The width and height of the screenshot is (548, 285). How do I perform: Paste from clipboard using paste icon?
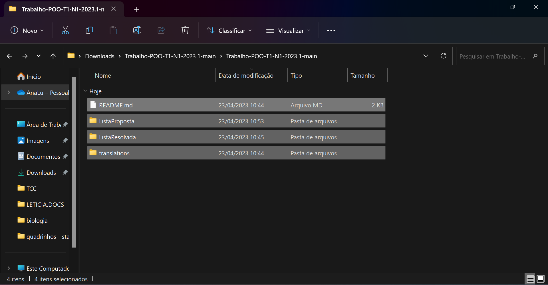click(x=113, y=30)
